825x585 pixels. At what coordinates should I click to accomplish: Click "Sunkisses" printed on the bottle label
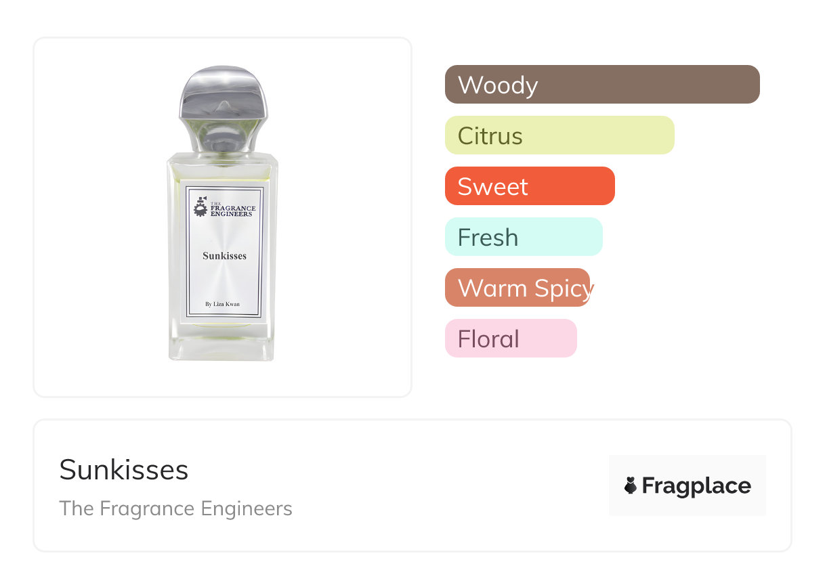point(224,256)
